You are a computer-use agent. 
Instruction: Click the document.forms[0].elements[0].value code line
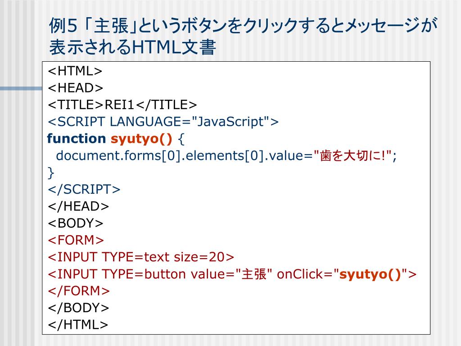[226, 155]
